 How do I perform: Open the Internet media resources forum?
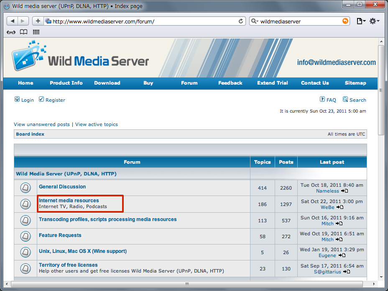tap(69, 200)
